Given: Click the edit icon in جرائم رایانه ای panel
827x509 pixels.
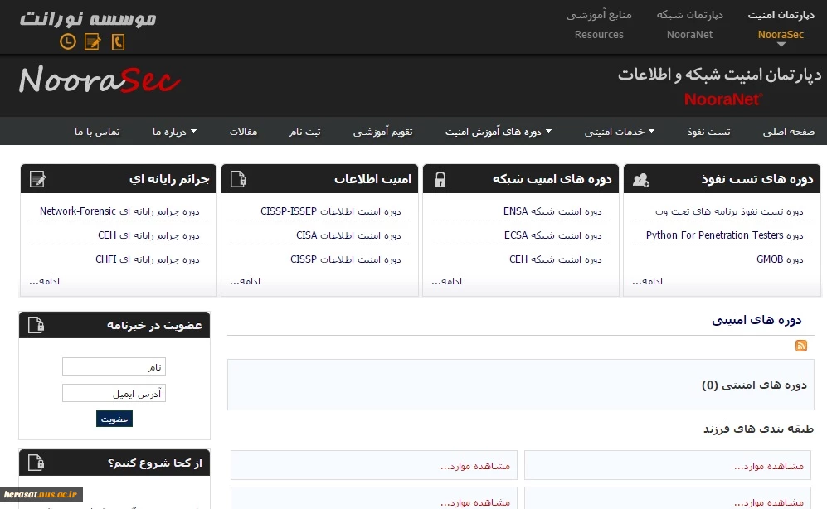Looking at the screenshot, I should pos(38,179).
